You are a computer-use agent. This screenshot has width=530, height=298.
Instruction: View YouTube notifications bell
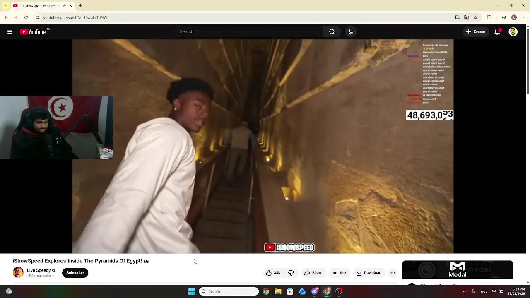498,32
